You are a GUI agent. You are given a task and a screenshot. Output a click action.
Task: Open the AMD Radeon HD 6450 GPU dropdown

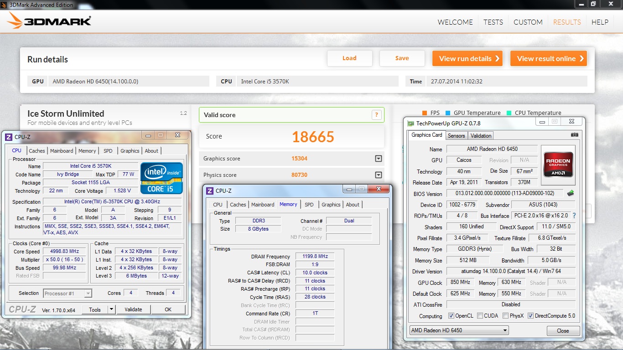[x=458, y=330]
